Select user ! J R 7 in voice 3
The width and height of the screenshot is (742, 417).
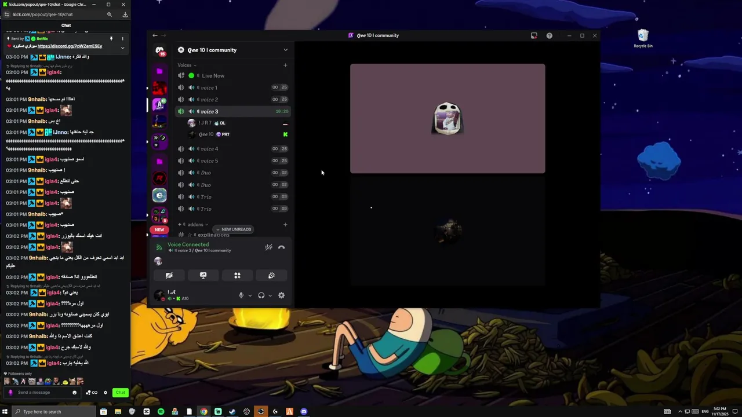point(238,123)
